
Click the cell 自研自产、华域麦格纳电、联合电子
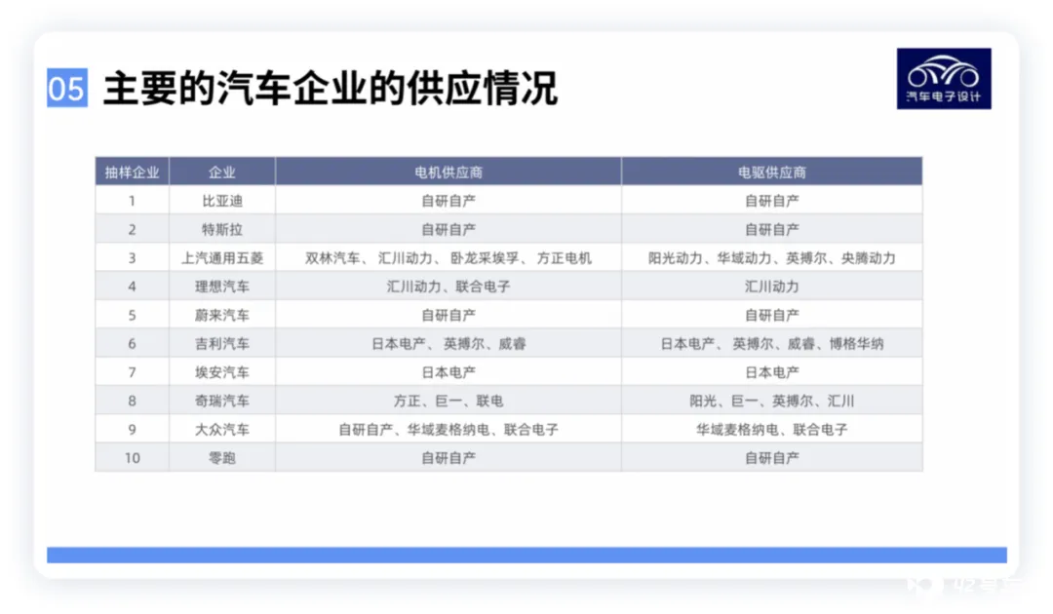click(448, 429)
